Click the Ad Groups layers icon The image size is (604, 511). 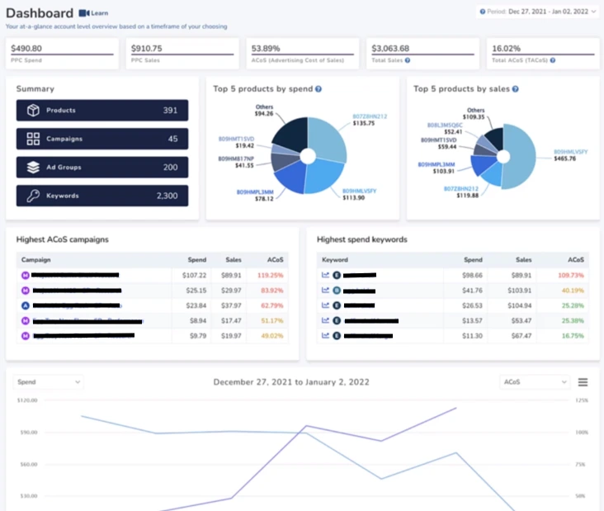33,168
